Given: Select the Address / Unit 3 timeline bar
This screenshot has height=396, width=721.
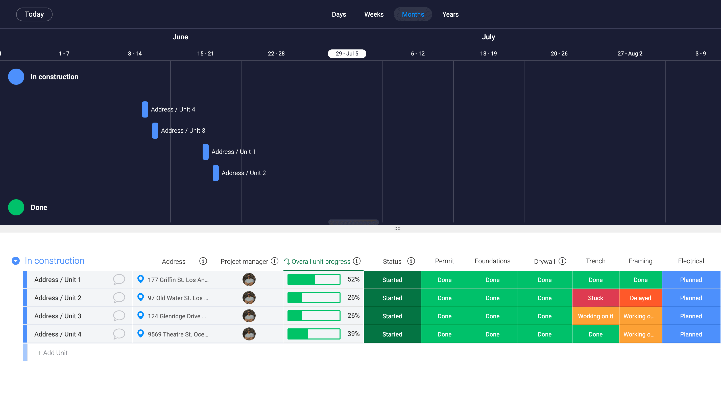Looking at the screenshot, I should pos(155,130).
